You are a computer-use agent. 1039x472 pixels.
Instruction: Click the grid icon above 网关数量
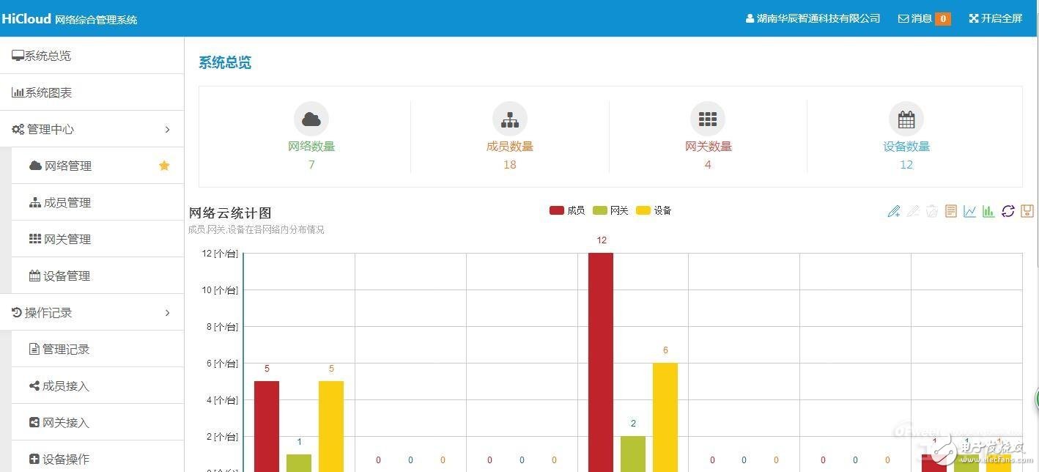tap(708, 118)
